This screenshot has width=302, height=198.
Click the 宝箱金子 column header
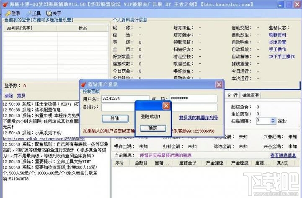click(x=188, y=163)
